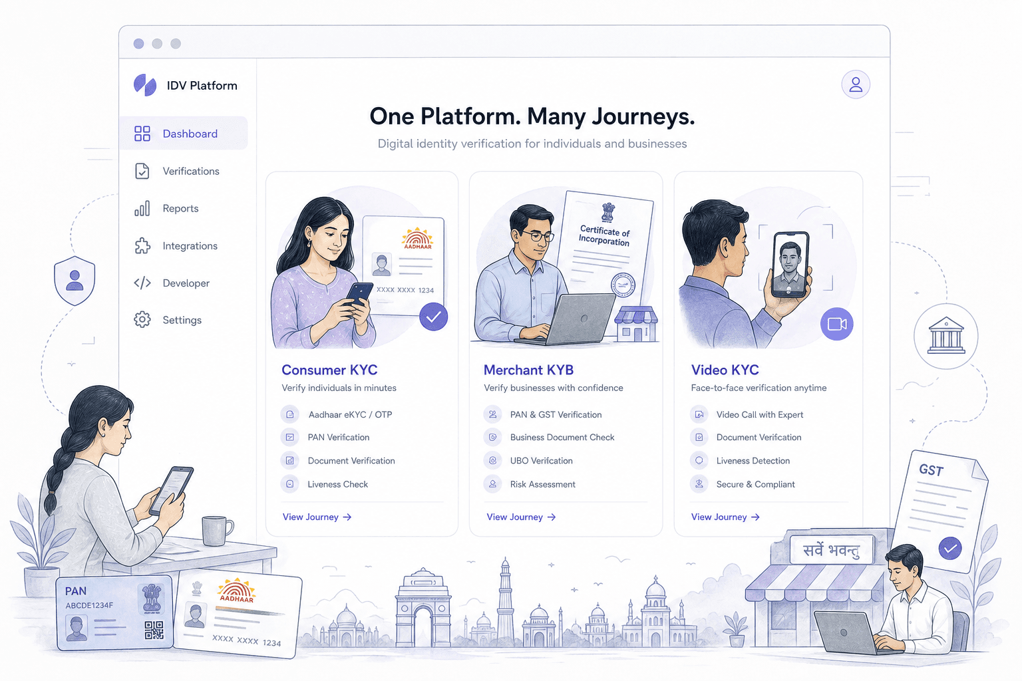1022x681 pixels.
Task: Click the icon beside Consumer KYC Document Verification
Action: point(290,460)
